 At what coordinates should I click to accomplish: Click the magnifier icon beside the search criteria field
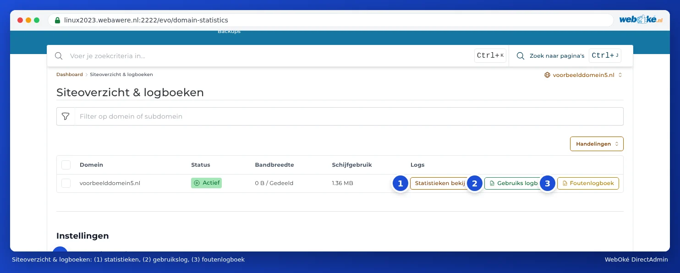click(x=59, y=56)
